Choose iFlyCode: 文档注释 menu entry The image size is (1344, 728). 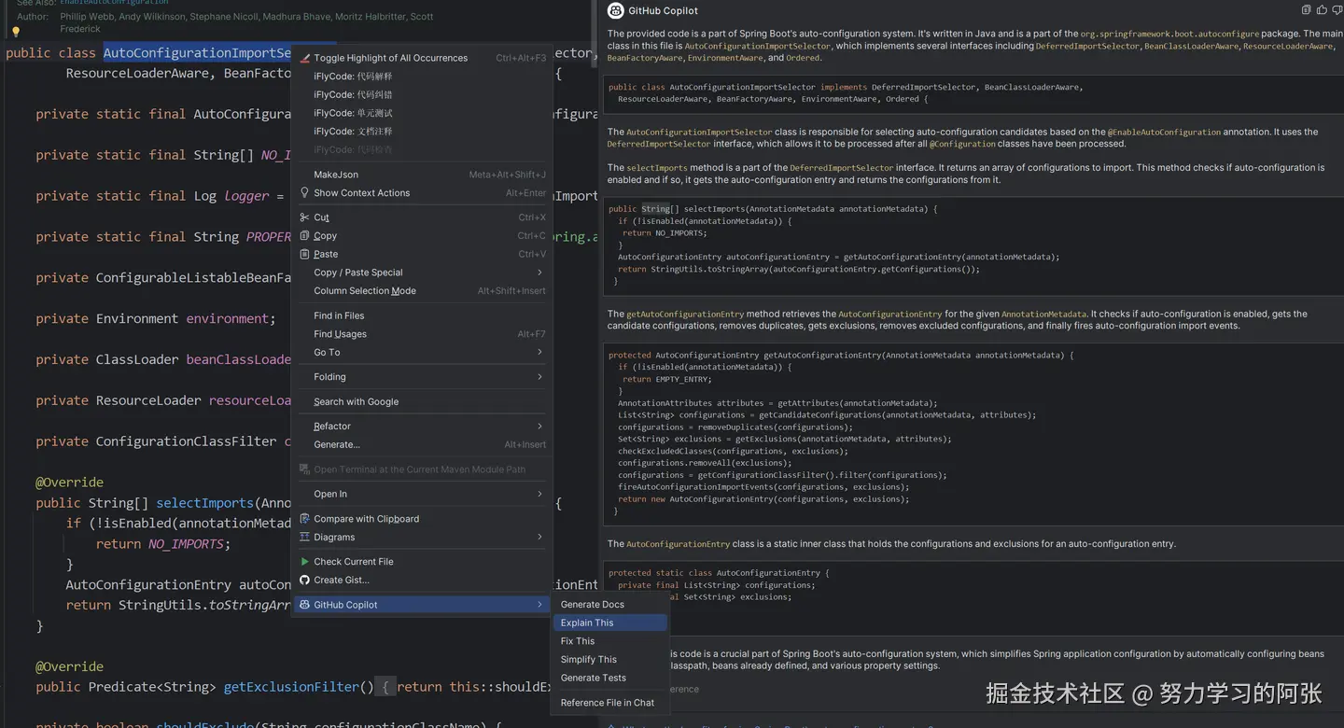tap(423, 132)
